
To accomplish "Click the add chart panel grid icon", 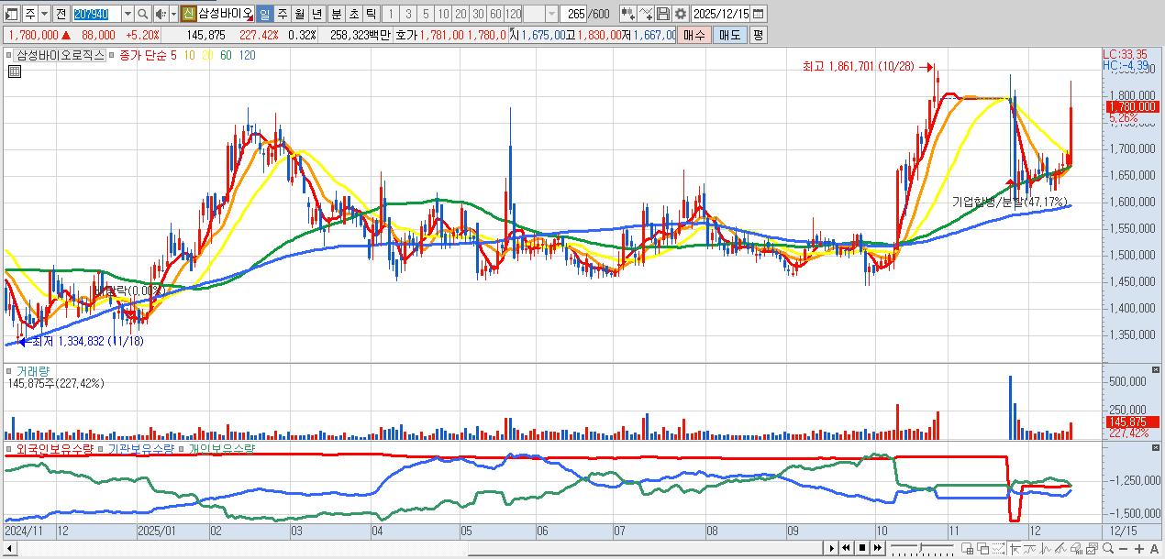I will point(968,548).
